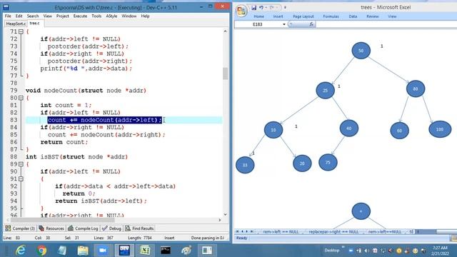Open the Excel View ribbon tab
Viewport: 457px width, 257px height.
click(392, 16)
